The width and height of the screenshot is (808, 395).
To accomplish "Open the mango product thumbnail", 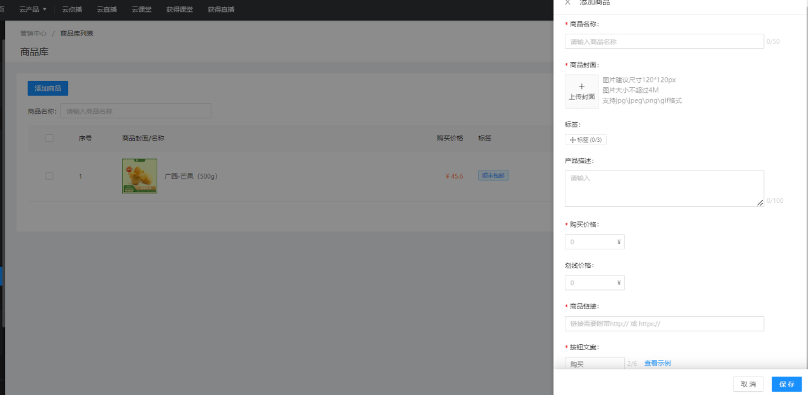I will coord(139,176).
